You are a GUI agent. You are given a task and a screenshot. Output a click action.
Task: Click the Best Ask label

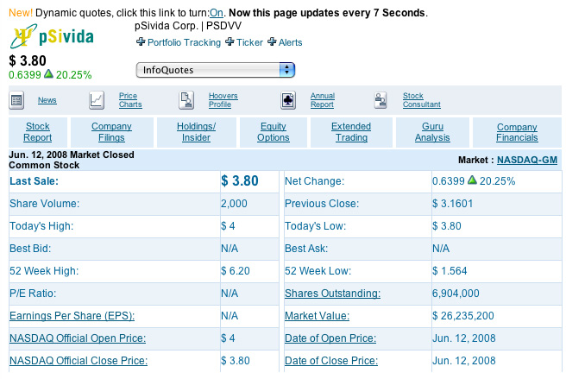coord(306,249)
